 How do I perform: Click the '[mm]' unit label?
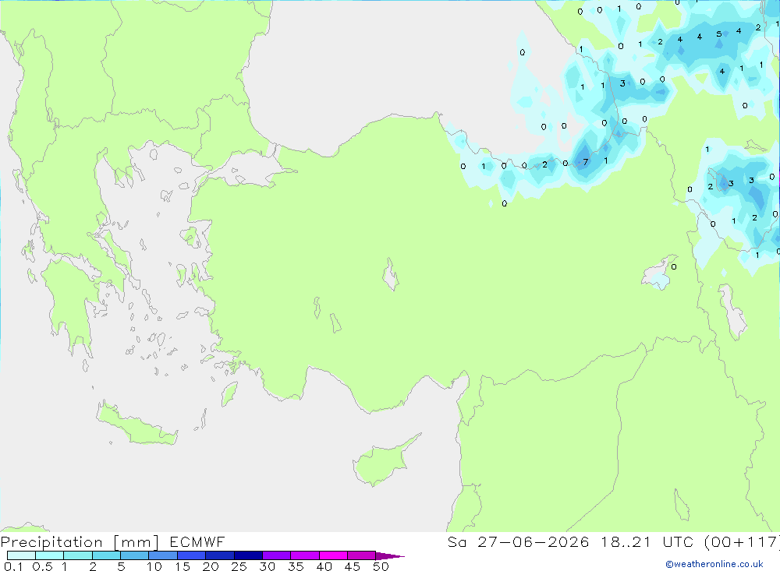(136, 542)
